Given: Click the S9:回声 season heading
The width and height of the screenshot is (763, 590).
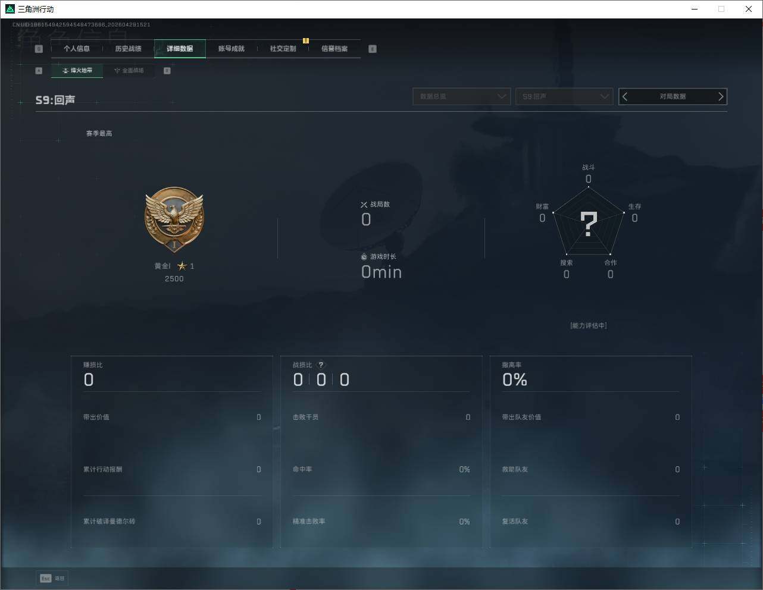Looking at the screenshot, I should pyautogui.click(x=55, y=100).
